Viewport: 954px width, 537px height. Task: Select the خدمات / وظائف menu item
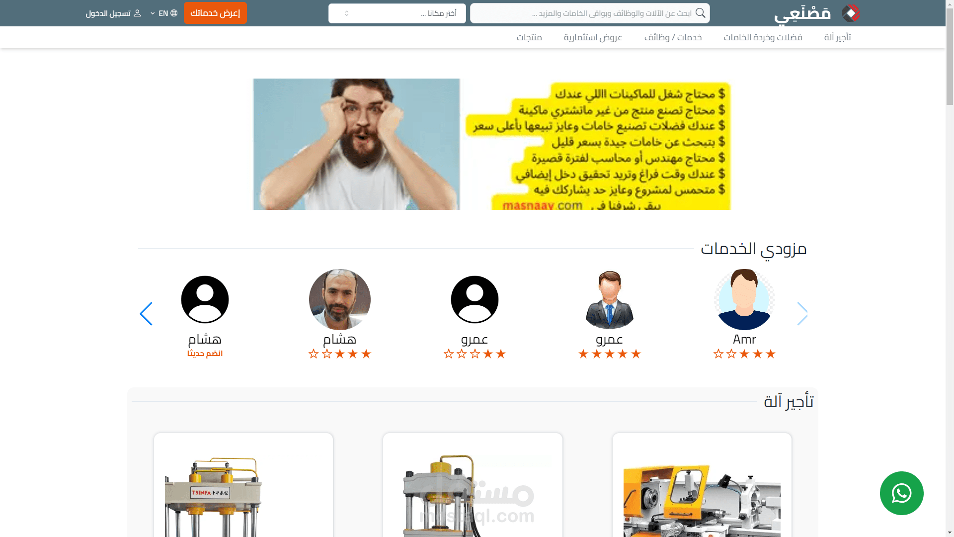click(x=673, y=37)
